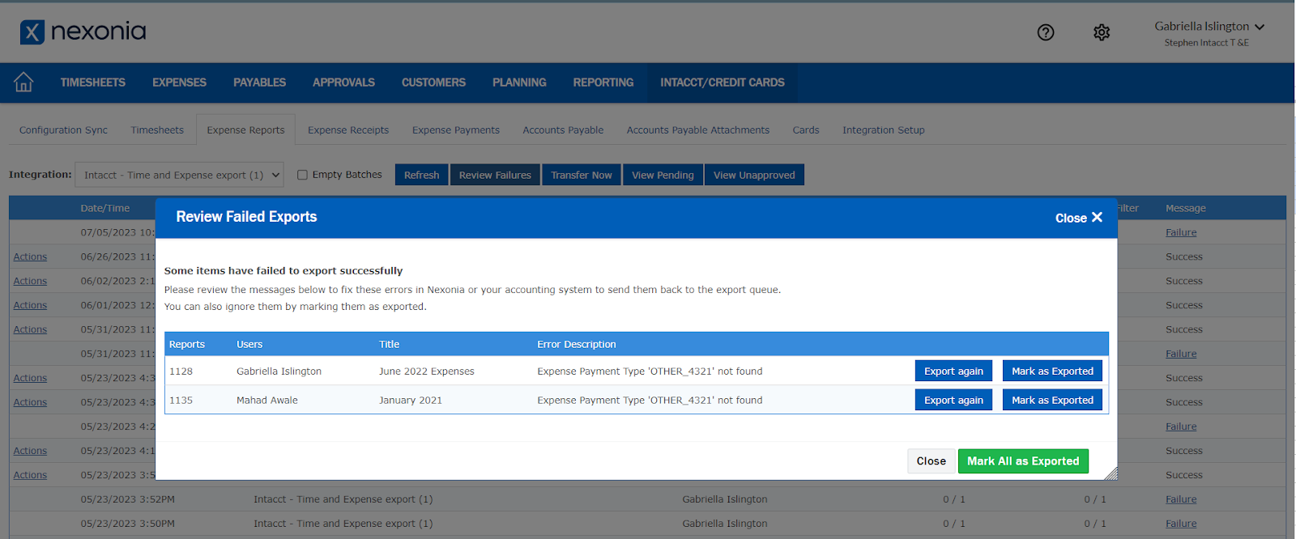Click the Transfer Now button
The width and height of the screenshot is (1296, 539).
[x=582, y=175]
